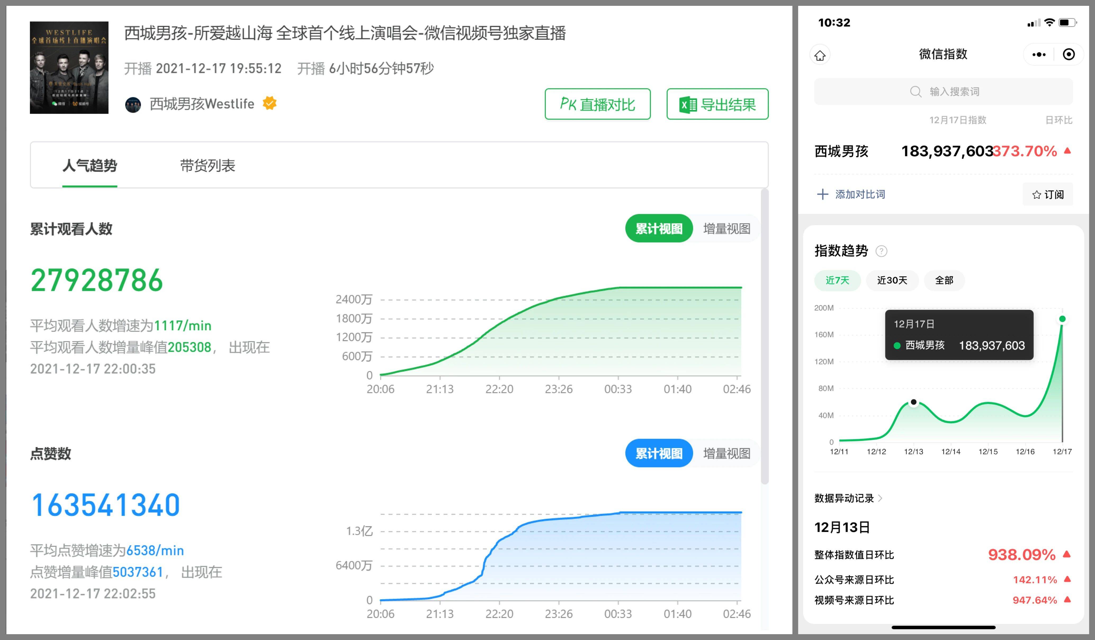
Task: Click the 938.09% 整体指数值日环比 value
Action: [1022, 555]
